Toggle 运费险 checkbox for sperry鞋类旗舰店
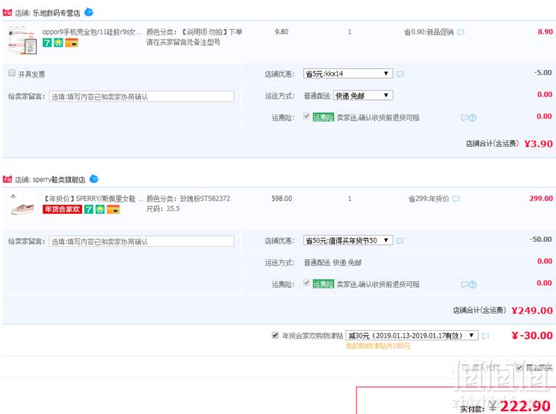Viewport: 556px width, 414px height. pos(306,283)
